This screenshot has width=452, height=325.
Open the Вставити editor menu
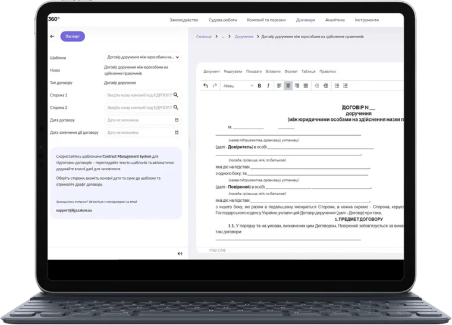point(273,71)
